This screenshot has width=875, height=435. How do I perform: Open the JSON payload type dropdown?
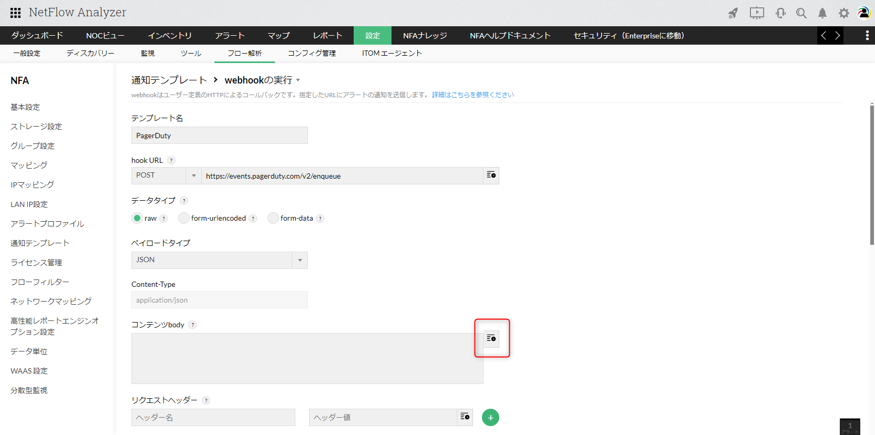220,260
